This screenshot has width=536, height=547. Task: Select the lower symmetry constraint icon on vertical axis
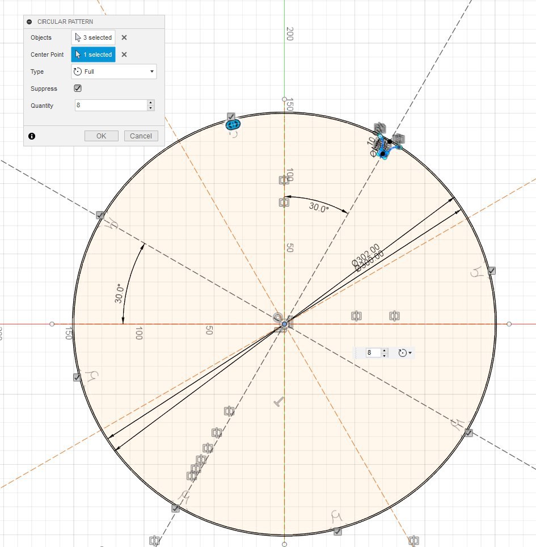click(284, 203)
